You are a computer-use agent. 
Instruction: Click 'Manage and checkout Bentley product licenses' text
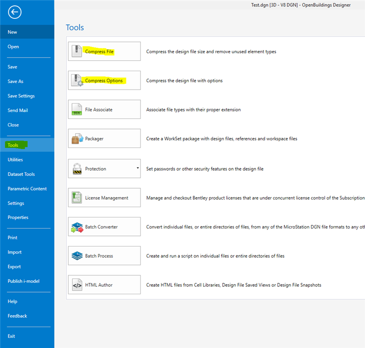pos(255,198)
